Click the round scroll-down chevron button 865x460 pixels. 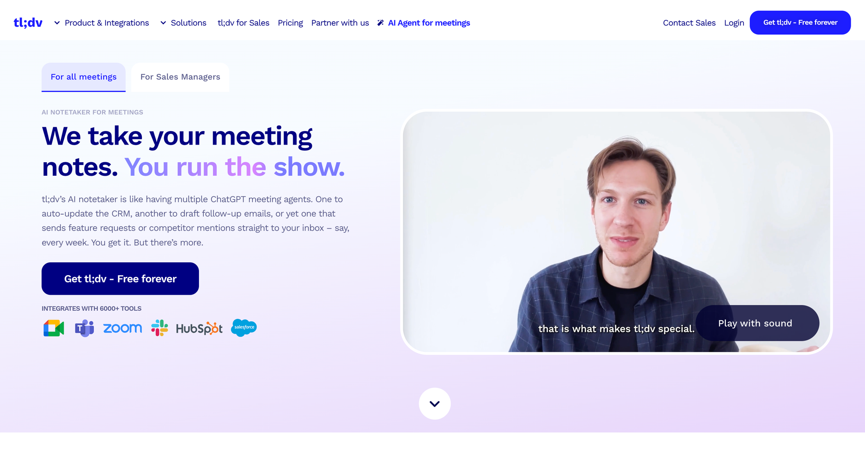[x=435, y=403]
